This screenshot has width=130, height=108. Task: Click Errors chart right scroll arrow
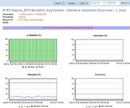pyautogui.click(x=122, y=100)
